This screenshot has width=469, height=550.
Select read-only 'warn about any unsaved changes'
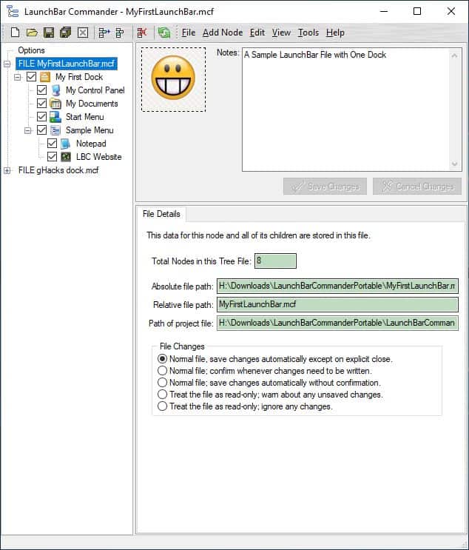point(270,395)
